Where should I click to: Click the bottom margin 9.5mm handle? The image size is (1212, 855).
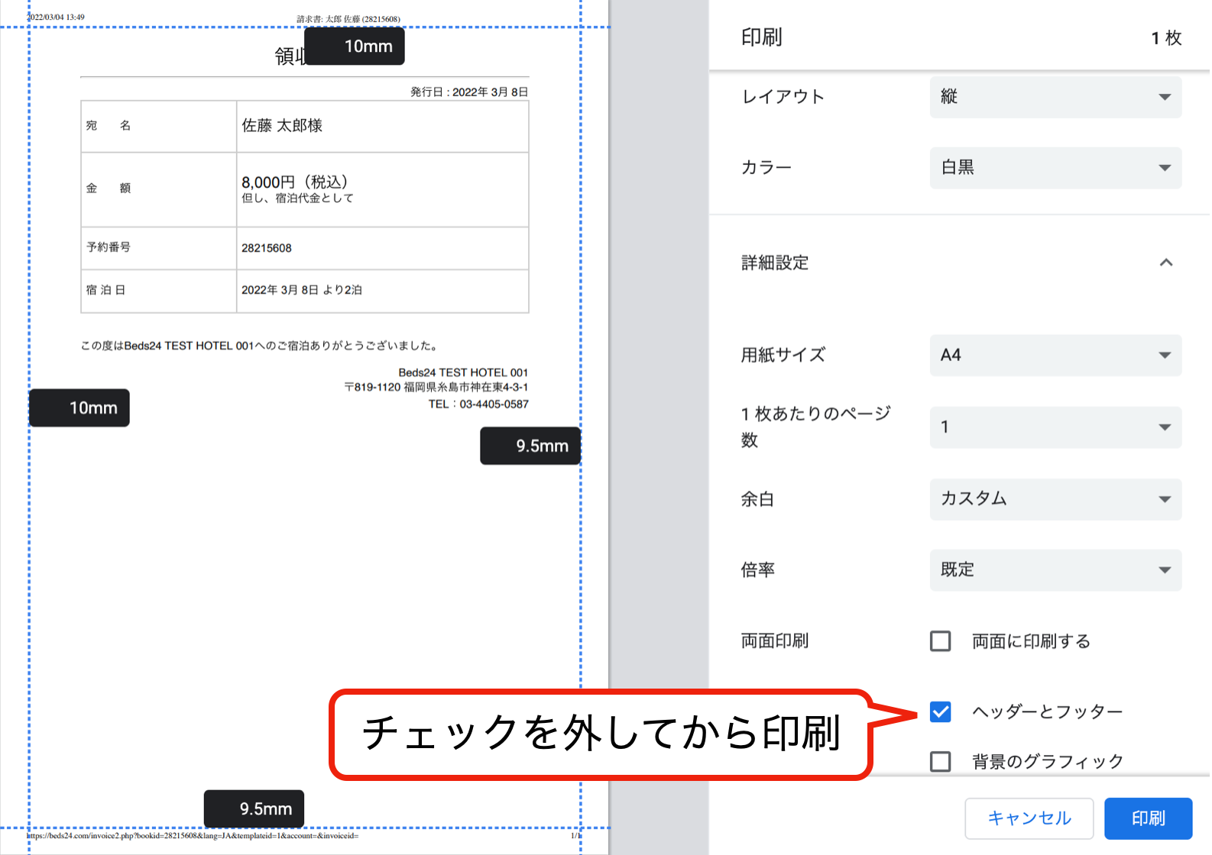254,808
